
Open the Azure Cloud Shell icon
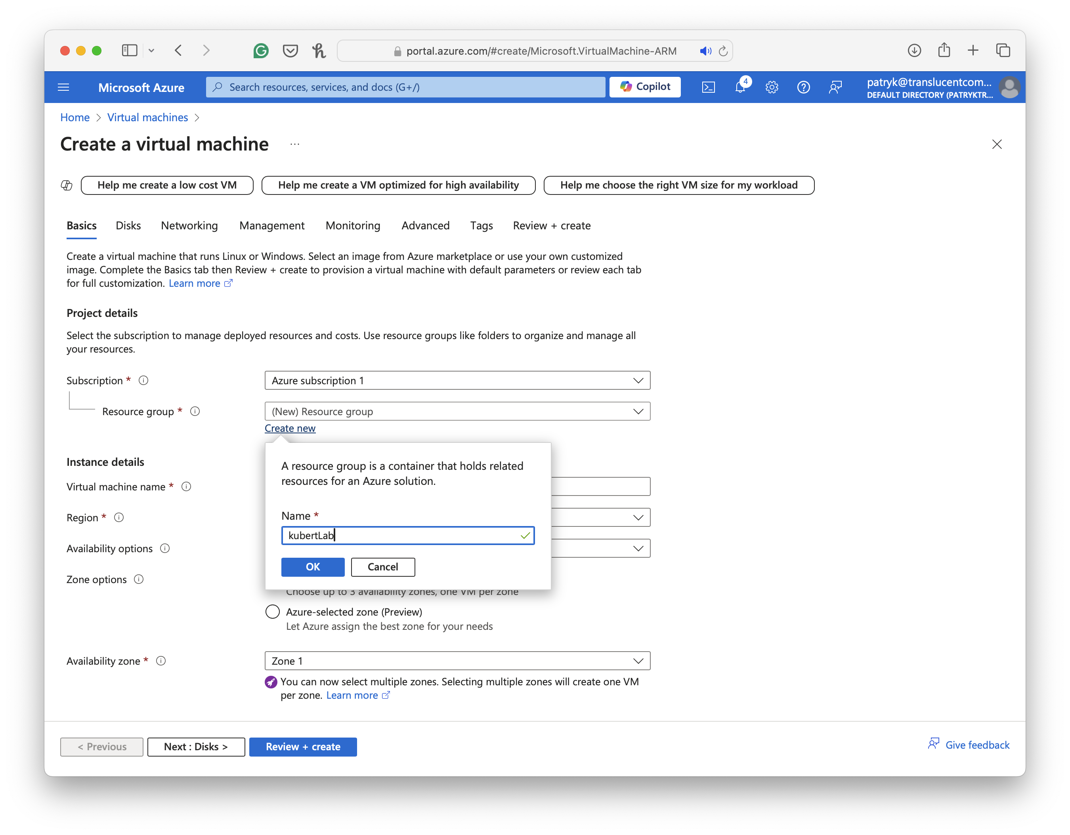709,87
